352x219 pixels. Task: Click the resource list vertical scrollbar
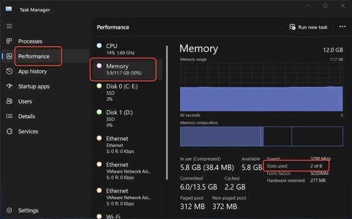(x=167, y=112)
